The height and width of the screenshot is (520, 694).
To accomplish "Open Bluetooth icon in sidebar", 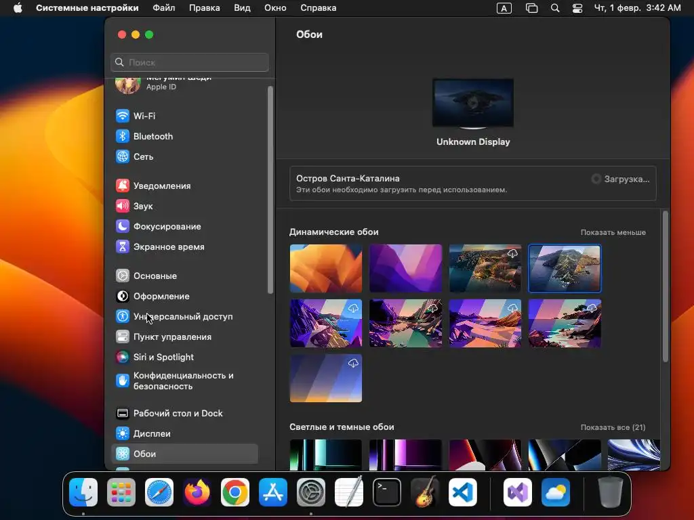I will coord(123,136).
